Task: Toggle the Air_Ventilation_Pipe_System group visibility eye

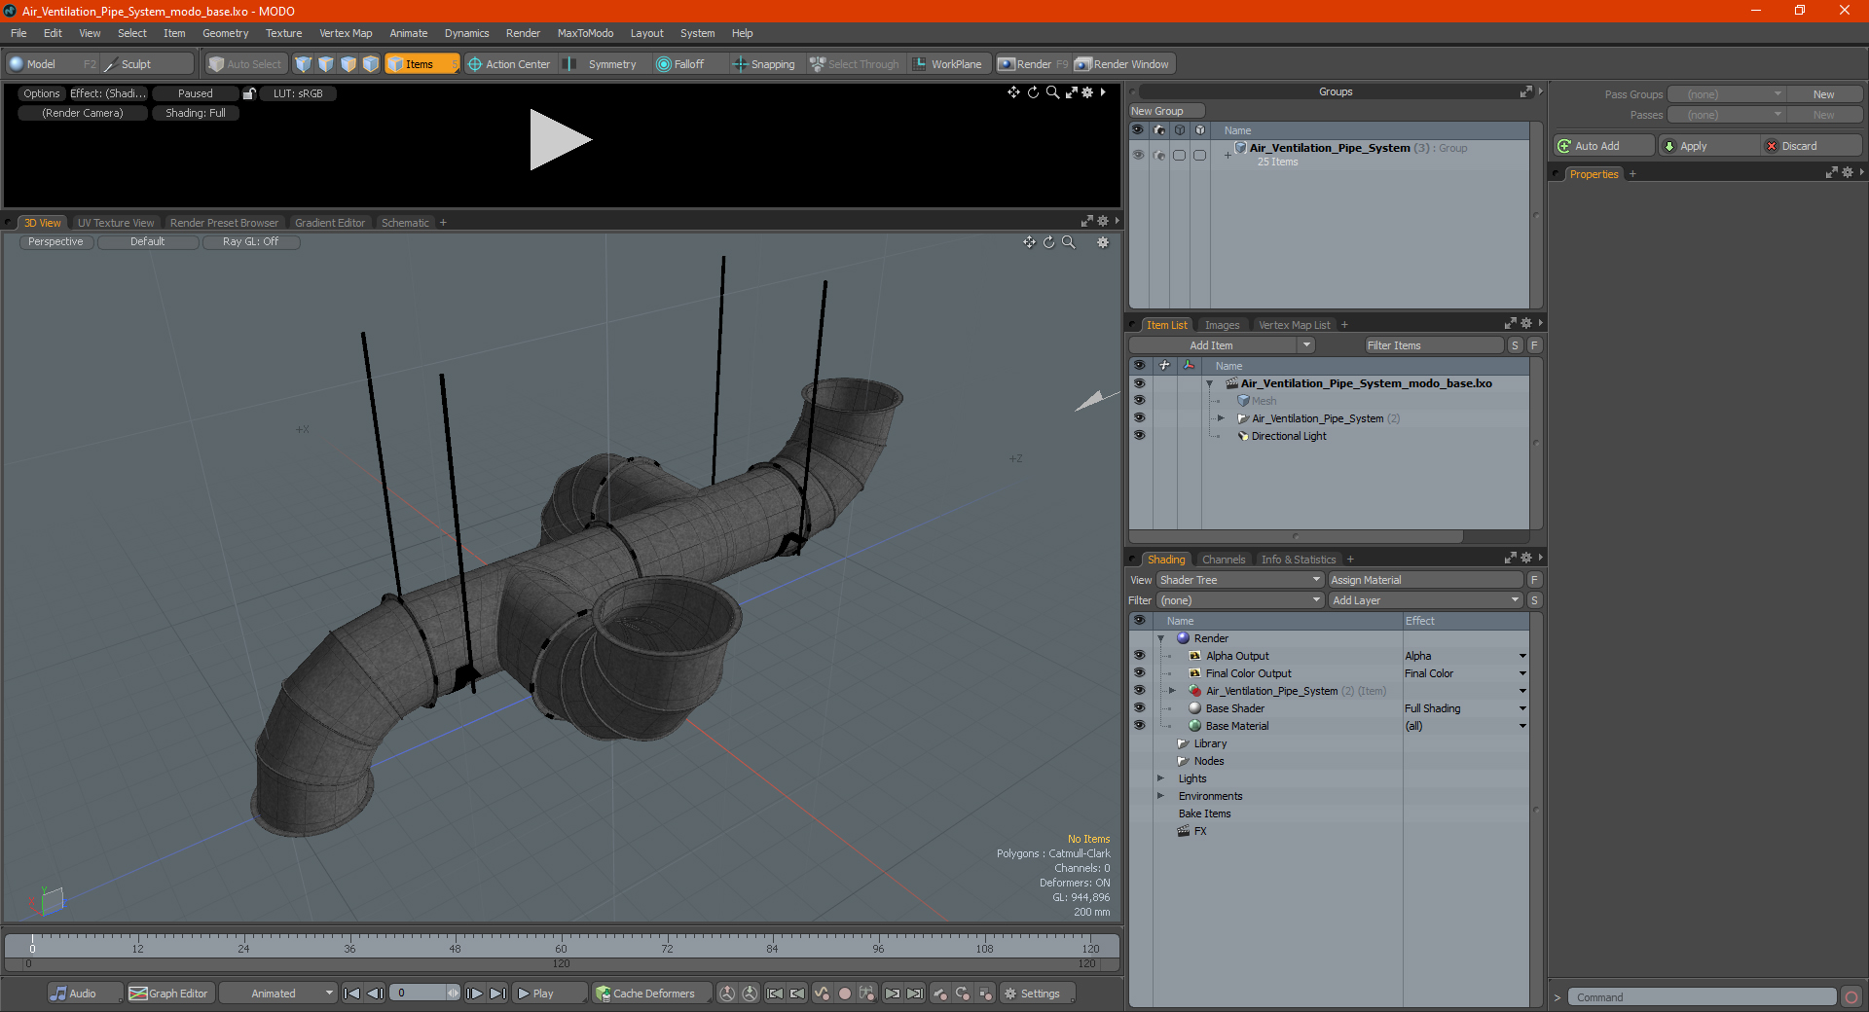Action: pyautogui.click(x=1137, y=155)
